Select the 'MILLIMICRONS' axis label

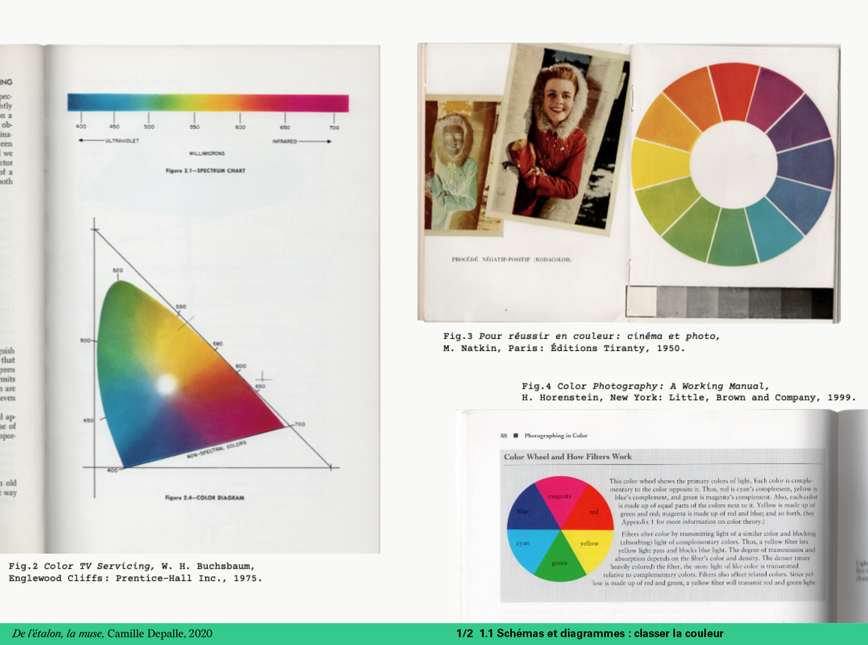click(207, 153)
